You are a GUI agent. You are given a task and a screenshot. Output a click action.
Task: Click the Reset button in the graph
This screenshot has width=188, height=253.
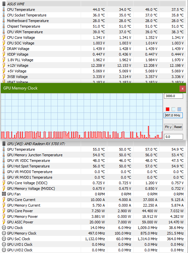pyautogui.click(x=178, y=127)
